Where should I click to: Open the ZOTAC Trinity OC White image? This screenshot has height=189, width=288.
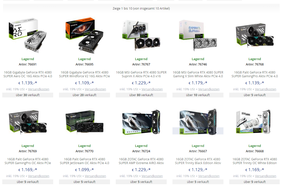(254, 122)
